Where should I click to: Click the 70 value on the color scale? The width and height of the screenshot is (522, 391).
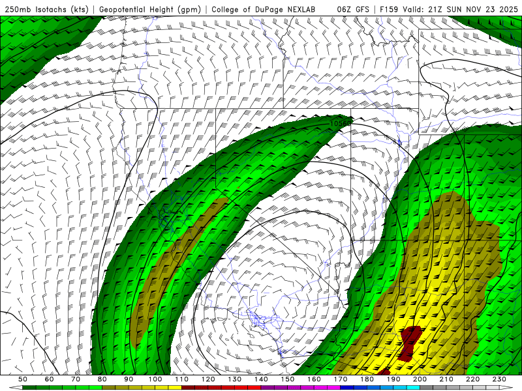click(x=76, y=379)
